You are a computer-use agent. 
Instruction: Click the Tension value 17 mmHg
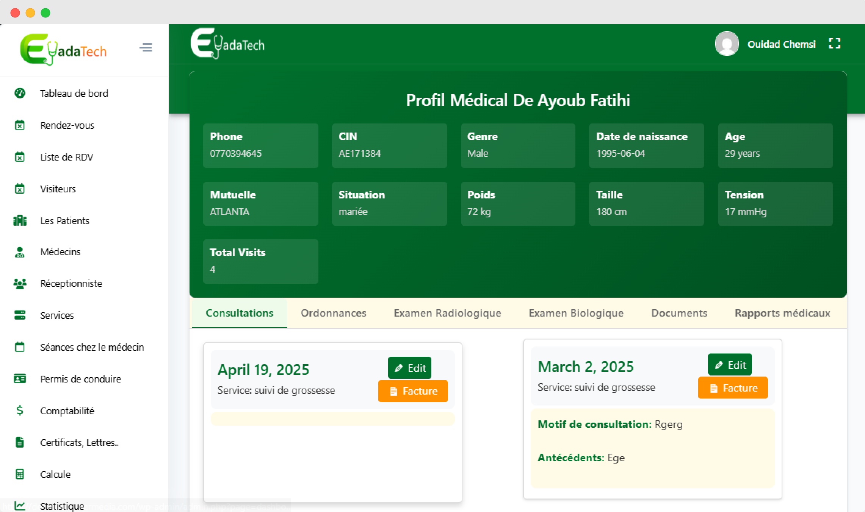click(746, 212)
